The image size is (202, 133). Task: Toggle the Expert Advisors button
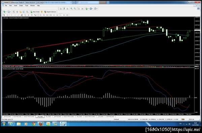pyautogui.click(x=50, y=12)
